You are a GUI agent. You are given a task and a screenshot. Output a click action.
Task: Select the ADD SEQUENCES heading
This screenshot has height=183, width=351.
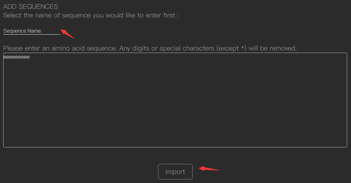pyautogui.click(x=31, y=7)
